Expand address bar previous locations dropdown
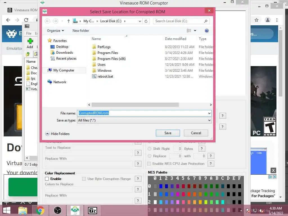This screenshot has height=216, width=288. [140, 21]
